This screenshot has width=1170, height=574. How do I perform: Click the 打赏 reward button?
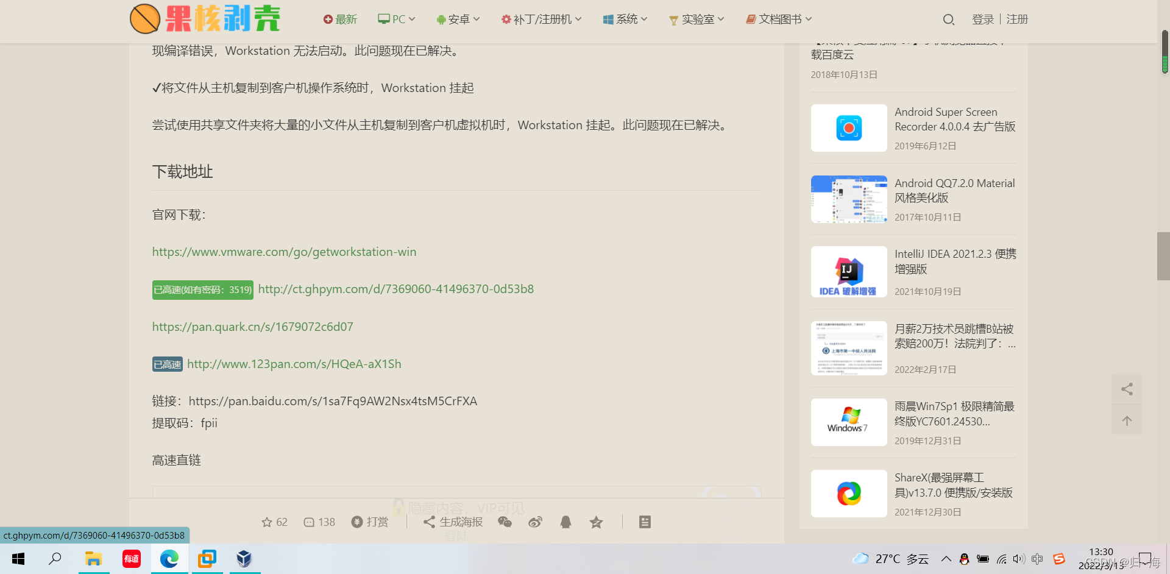(370, 522)
